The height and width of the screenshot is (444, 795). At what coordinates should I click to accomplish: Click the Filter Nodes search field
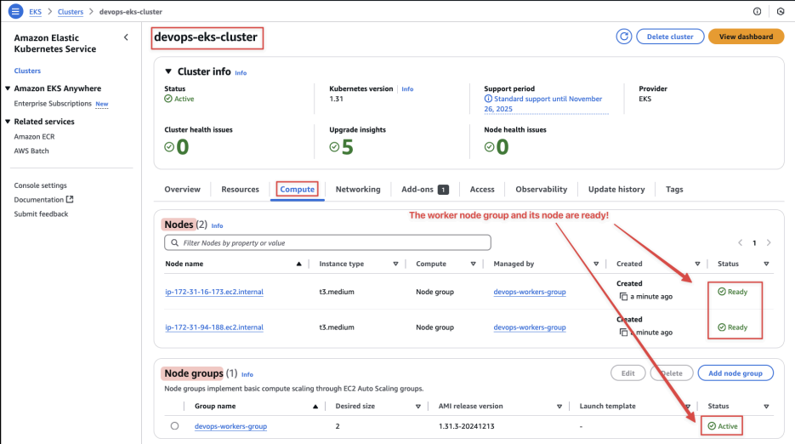point(327,242)
